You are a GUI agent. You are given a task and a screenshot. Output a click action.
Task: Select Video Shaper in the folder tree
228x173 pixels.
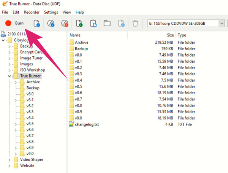pyautogui.click(x=32, y=160)
